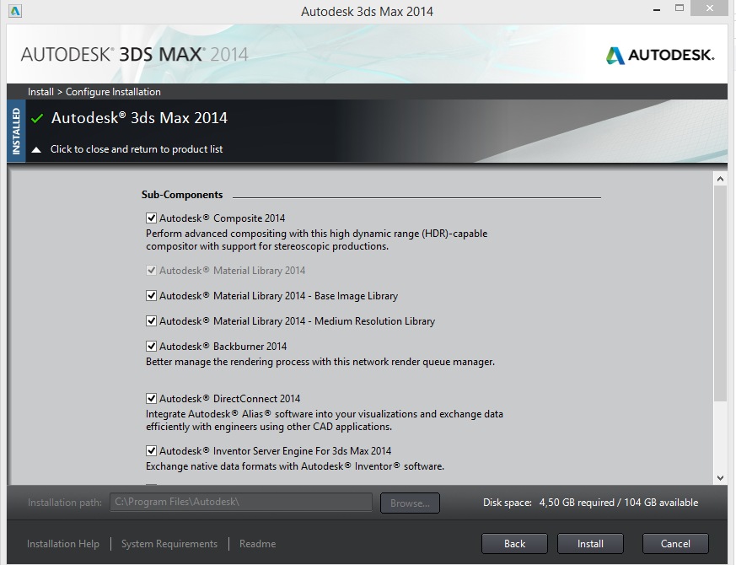
Task: Click the 'Integrate Autodesk Alias software' description
Action: (x=325, y=420)
